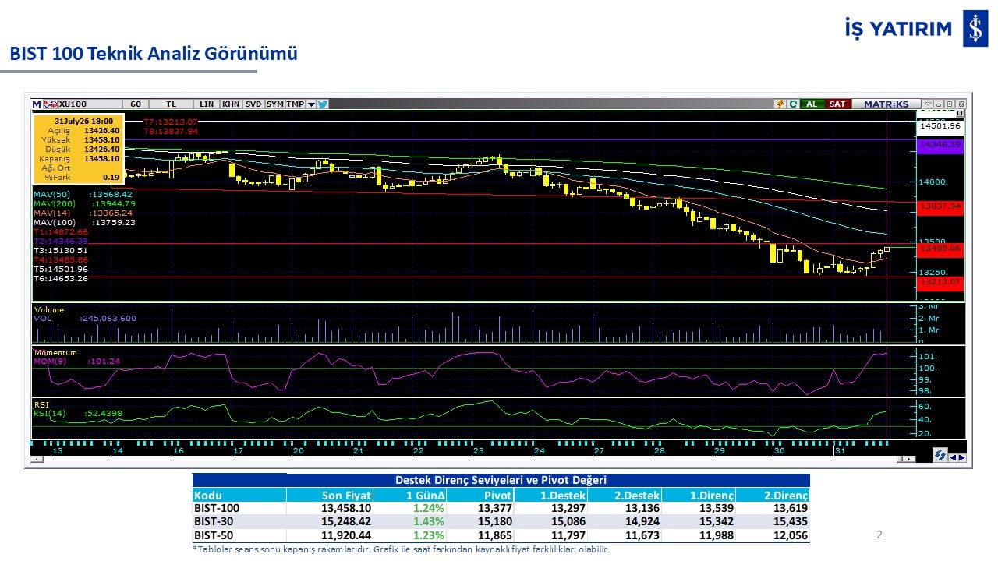998x561 pixels.
Task: Open the Twitter bird icon in toolbar
Action: click(x=323, y=104)
